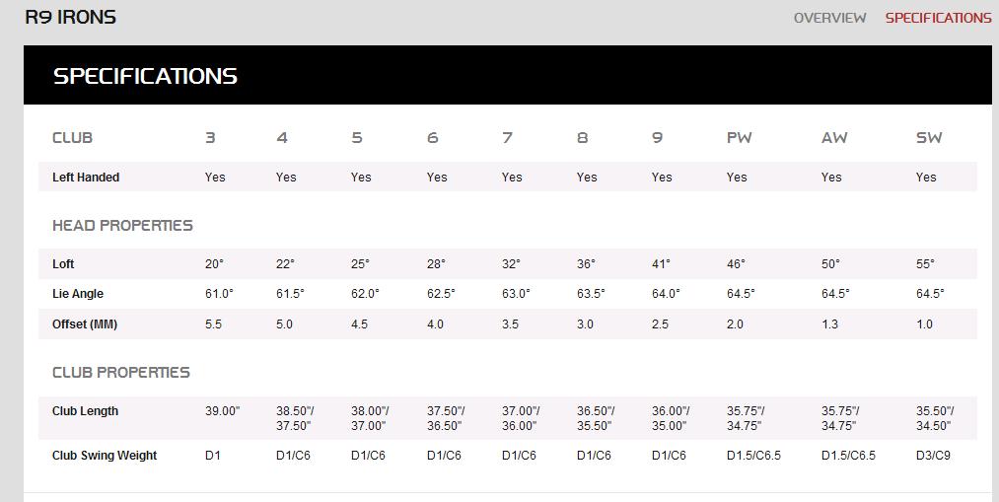Select the AW club column header
This screenshot has height=502, width=999.
(x=834, y=138)
